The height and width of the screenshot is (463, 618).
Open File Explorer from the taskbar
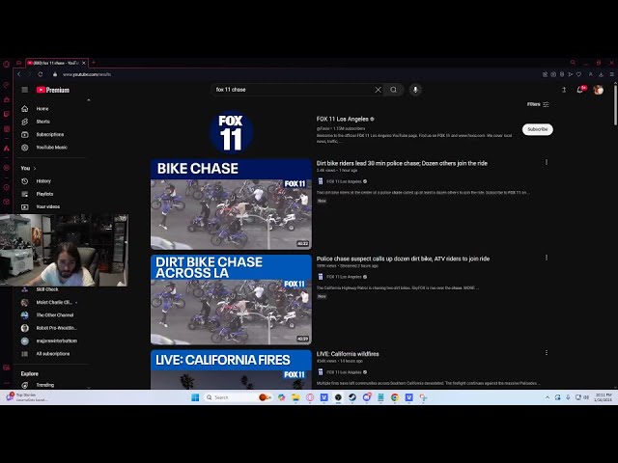pyautogui.click(x=295, y=397)
